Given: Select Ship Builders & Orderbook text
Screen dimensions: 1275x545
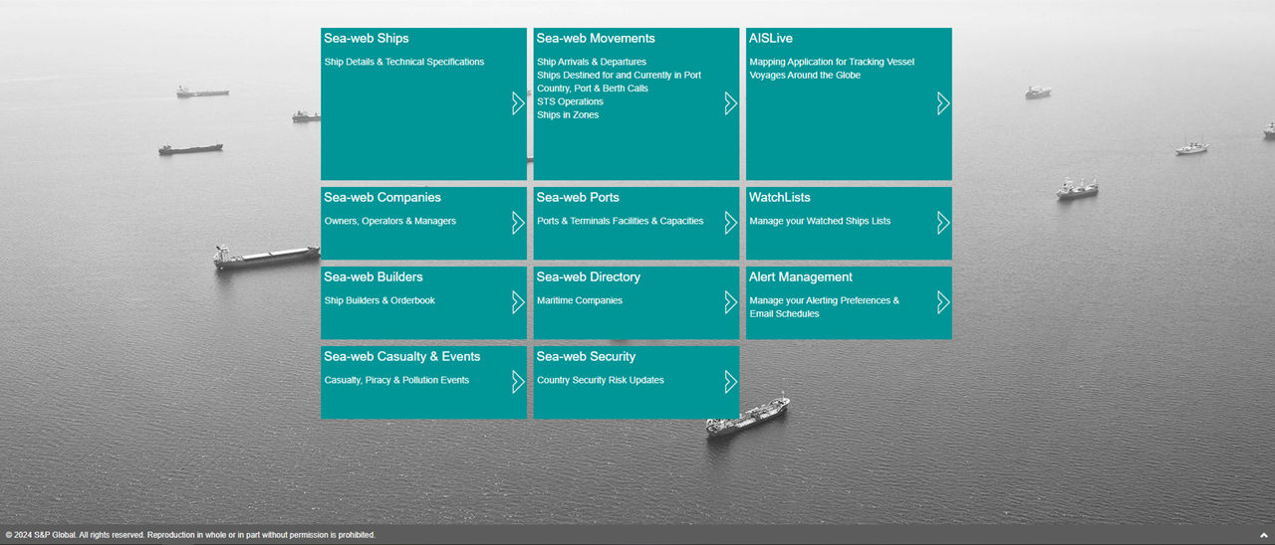Looking at the screenshot, I should click(x=380, y=300).
